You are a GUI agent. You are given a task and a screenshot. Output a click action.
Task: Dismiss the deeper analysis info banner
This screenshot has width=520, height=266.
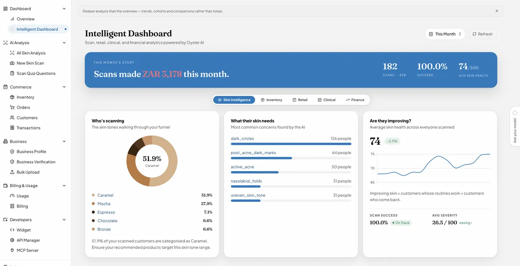[x=497, y=11]
